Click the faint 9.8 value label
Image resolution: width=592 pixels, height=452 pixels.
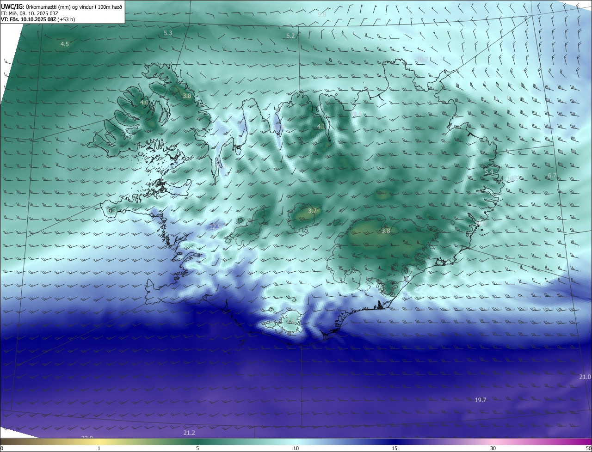[x=322, y=15]
